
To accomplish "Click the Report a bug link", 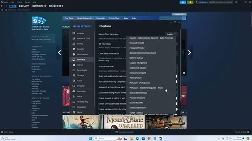I will (x=104, y=61).
